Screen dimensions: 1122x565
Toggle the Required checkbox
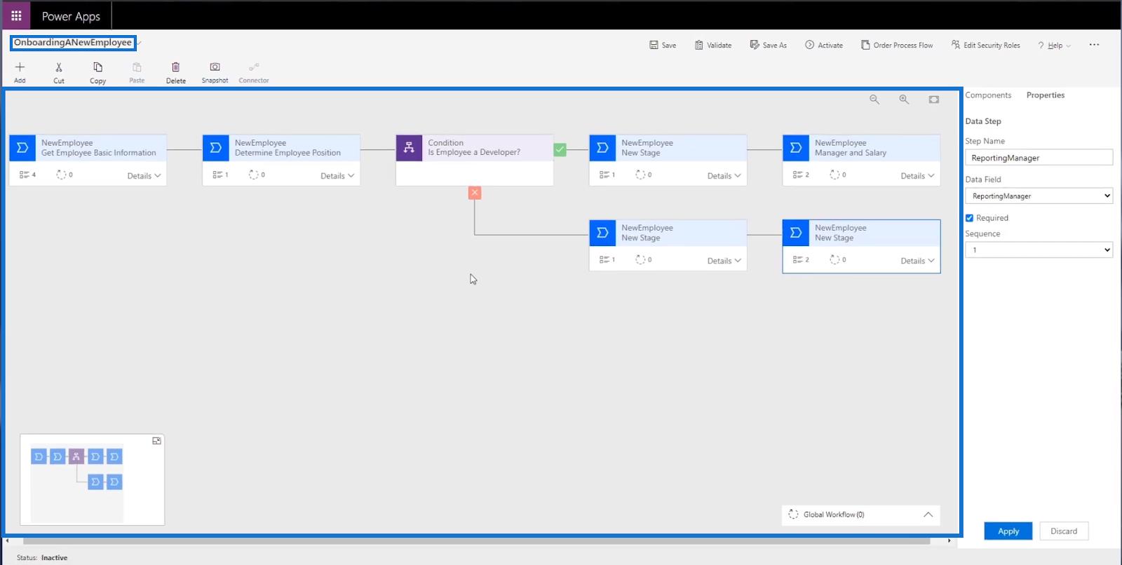(x=969, y=218)
